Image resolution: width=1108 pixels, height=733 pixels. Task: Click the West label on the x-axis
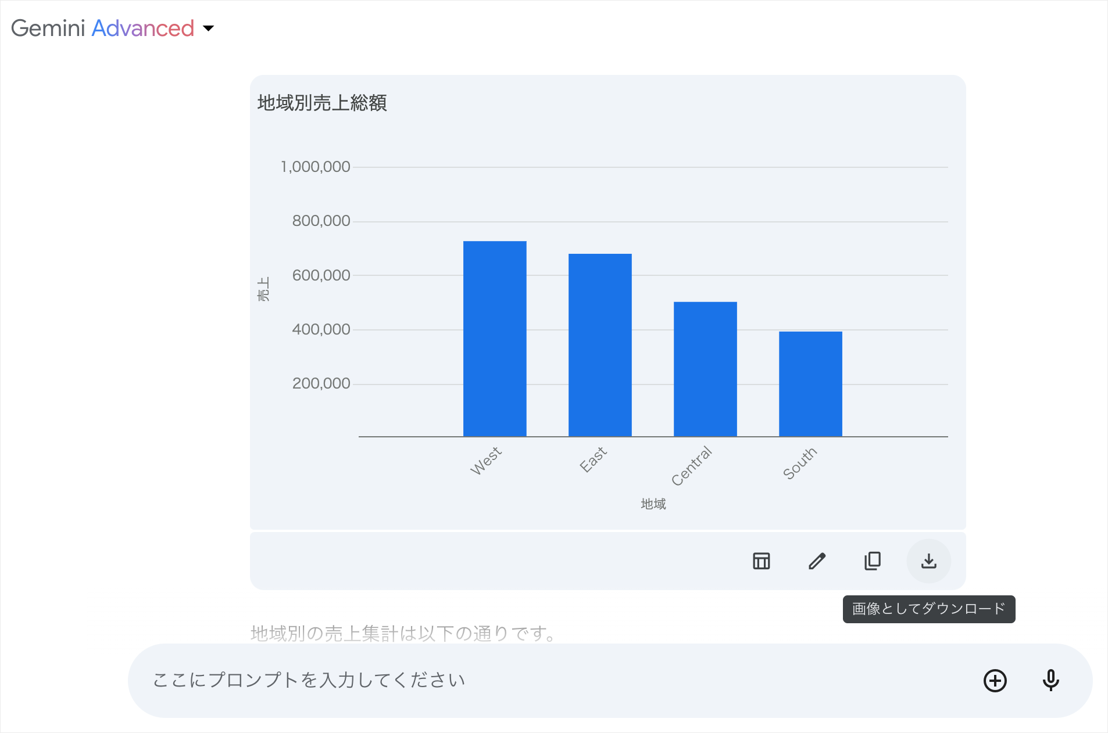tap(486, 461)
